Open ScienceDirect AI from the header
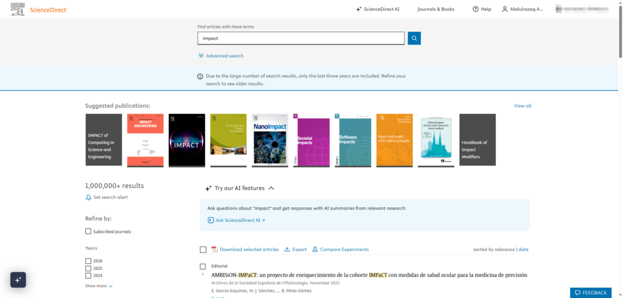 tap(377, 9)
